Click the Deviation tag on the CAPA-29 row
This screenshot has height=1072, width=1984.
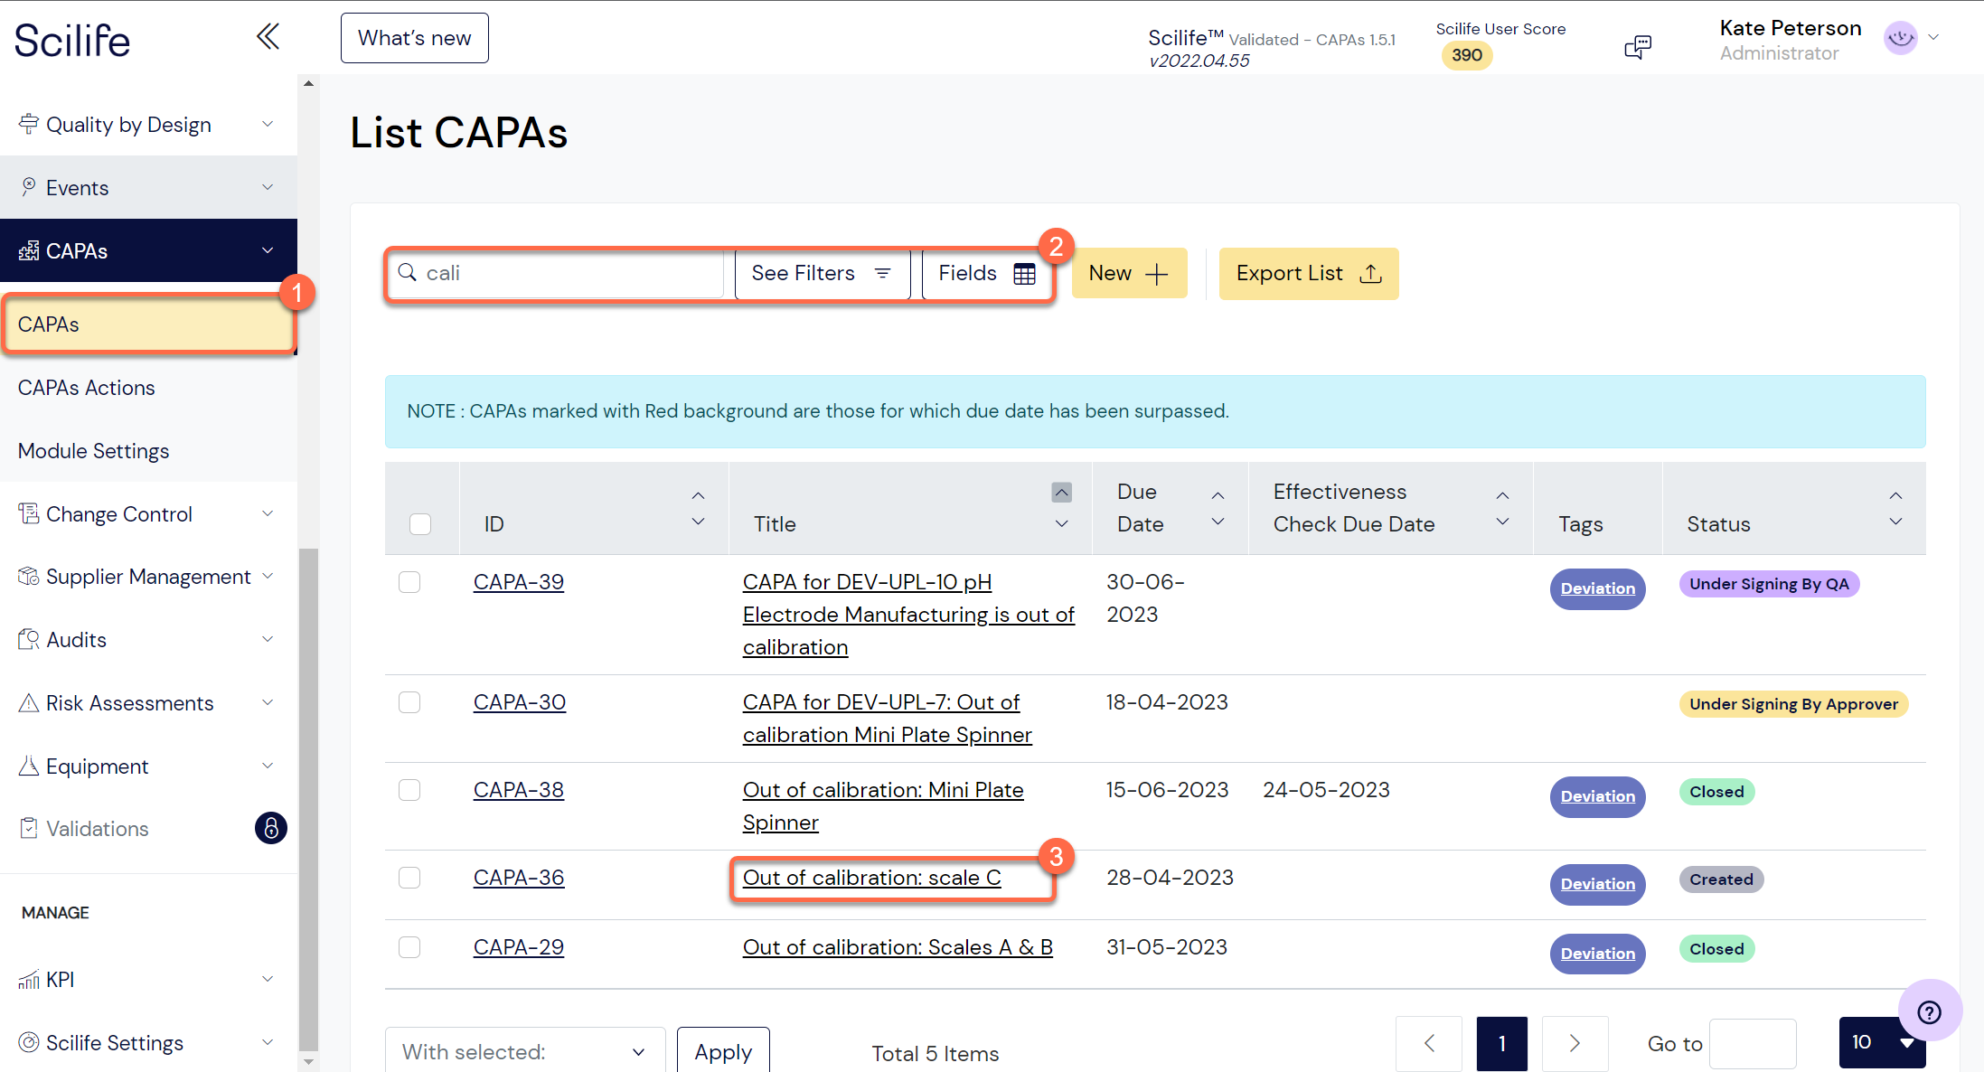coord(1598,954)
